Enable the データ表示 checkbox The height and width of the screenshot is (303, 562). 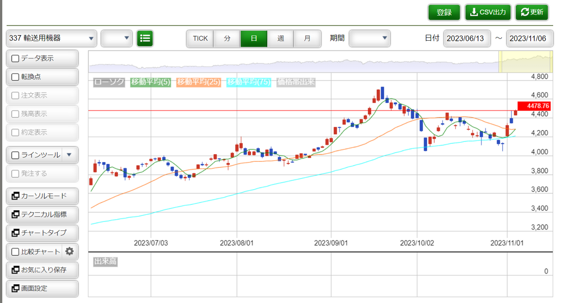click(15, 59)
